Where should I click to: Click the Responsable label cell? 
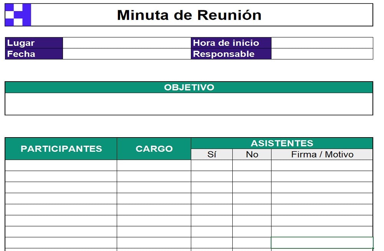(231, 54)
